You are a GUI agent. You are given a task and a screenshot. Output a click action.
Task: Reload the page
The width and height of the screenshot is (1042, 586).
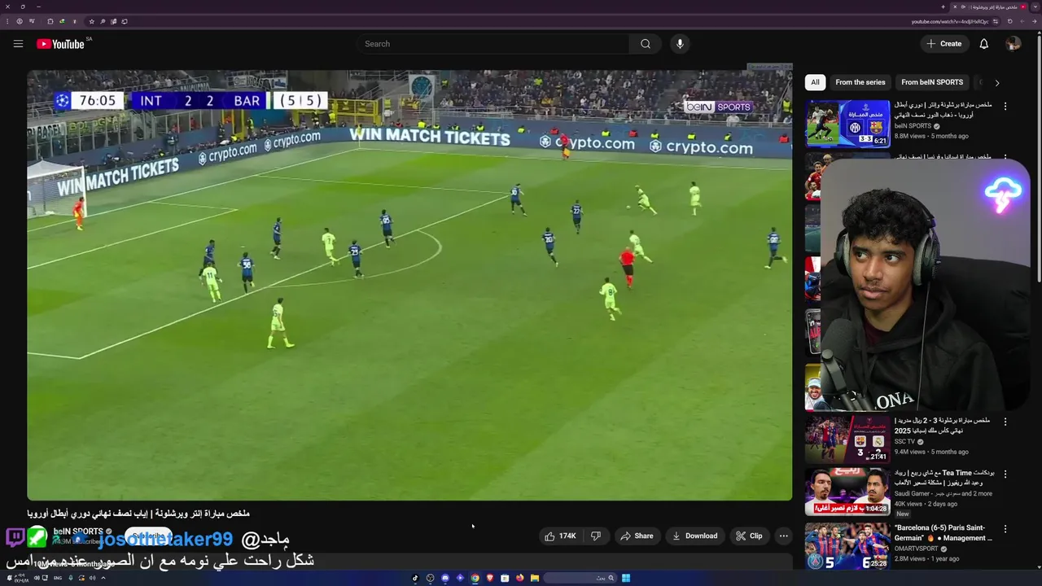click(x=1010, y=21)
